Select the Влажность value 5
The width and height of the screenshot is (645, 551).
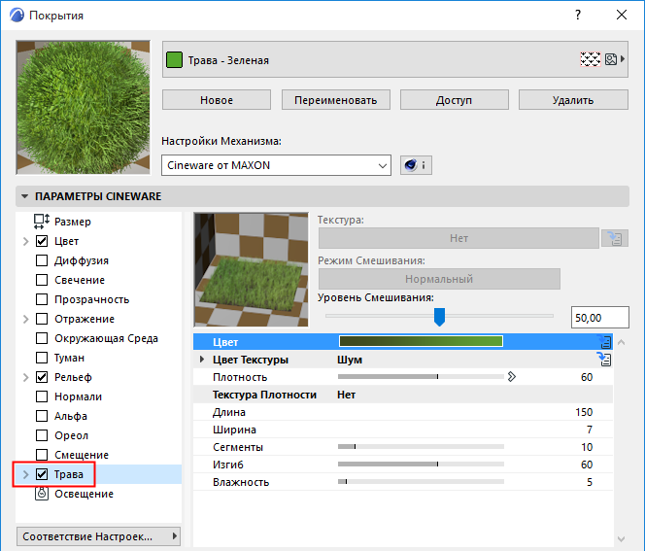[590, 482]
